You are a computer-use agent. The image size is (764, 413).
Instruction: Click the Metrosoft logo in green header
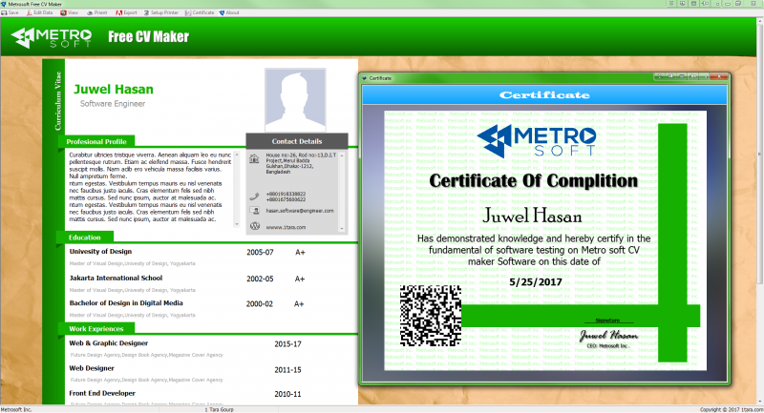[x=52, y=37]
